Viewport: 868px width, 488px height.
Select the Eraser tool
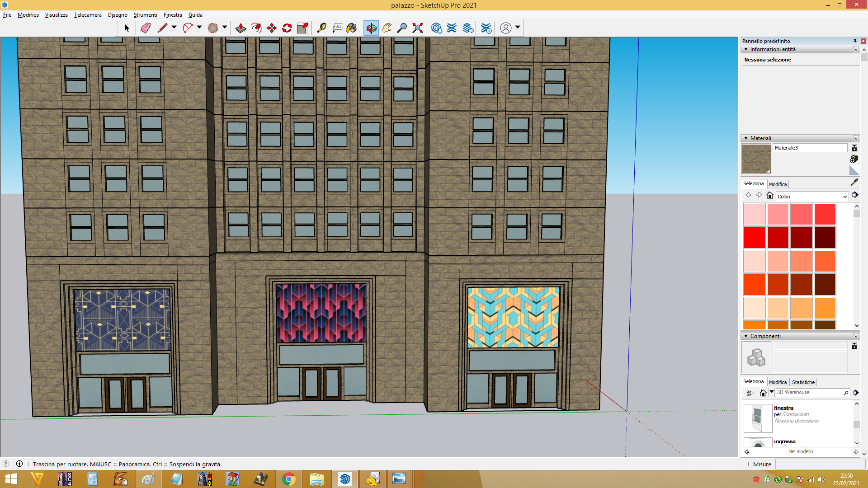pos(146,28)
